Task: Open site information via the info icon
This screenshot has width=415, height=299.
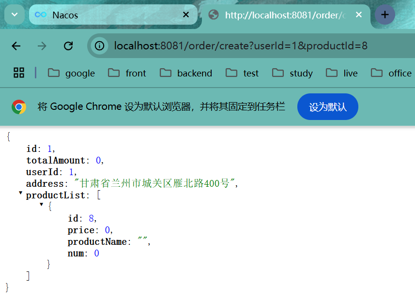Action: click(100, 45)
